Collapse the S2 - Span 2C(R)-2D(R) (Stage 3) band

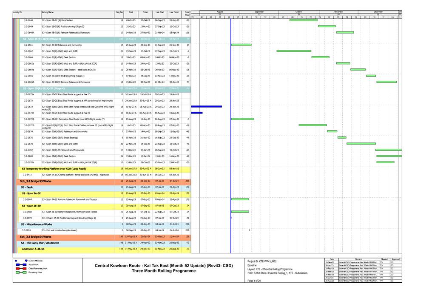pos(43,39)
